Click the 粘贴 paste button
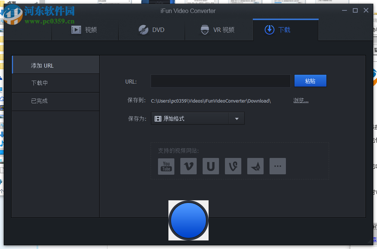The height and width of the screenshot is (249, 377). pyautogui.click(x=310, y=81)
